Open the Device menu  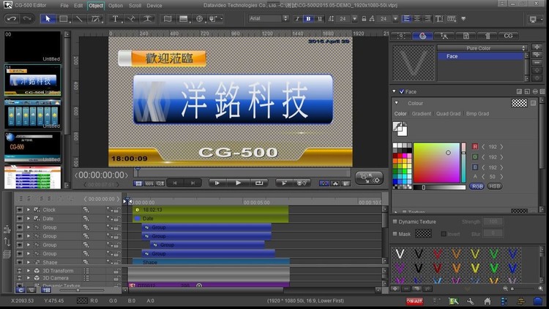pos(154,5)
